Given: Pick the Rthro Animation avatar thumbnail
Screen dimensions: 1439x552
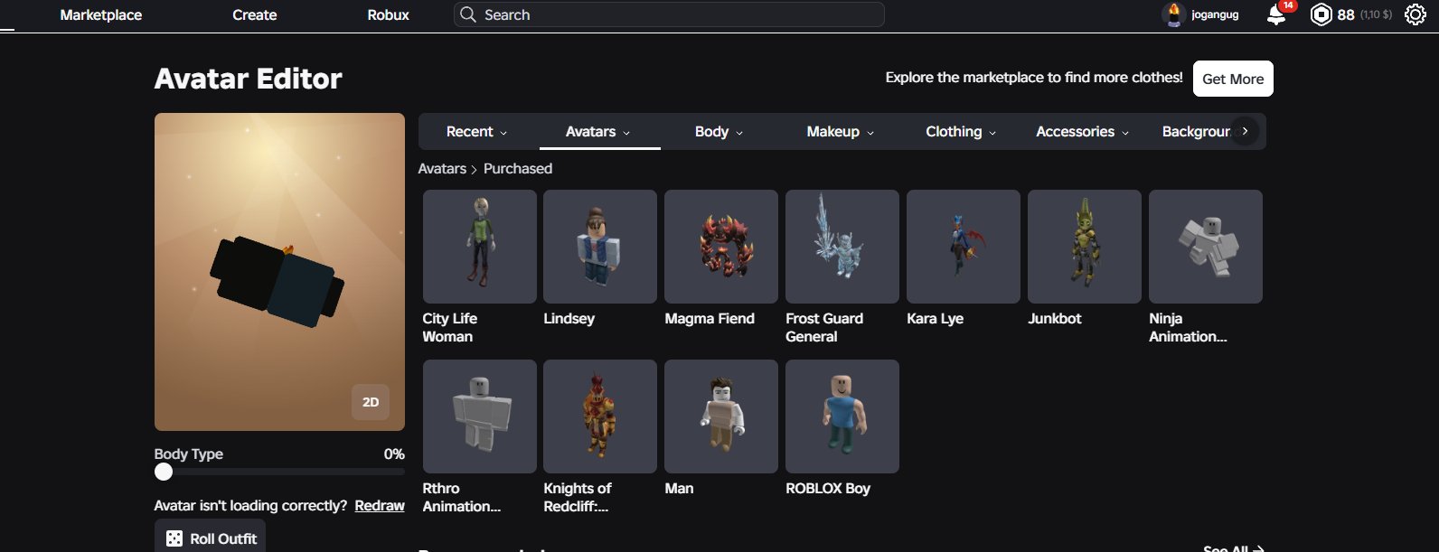Looking at the screenshot, I should click(480, 416).
